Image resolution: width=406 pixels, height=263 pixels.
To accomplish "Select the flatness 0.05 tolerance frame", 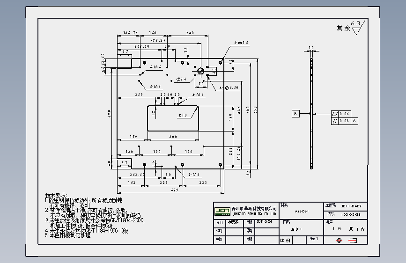I will tap(341, 114).
